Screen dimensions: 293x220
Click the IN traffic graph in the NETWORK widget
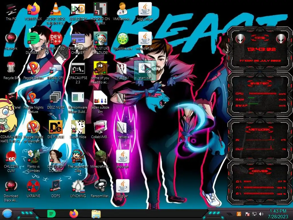(x=260, y=138)
